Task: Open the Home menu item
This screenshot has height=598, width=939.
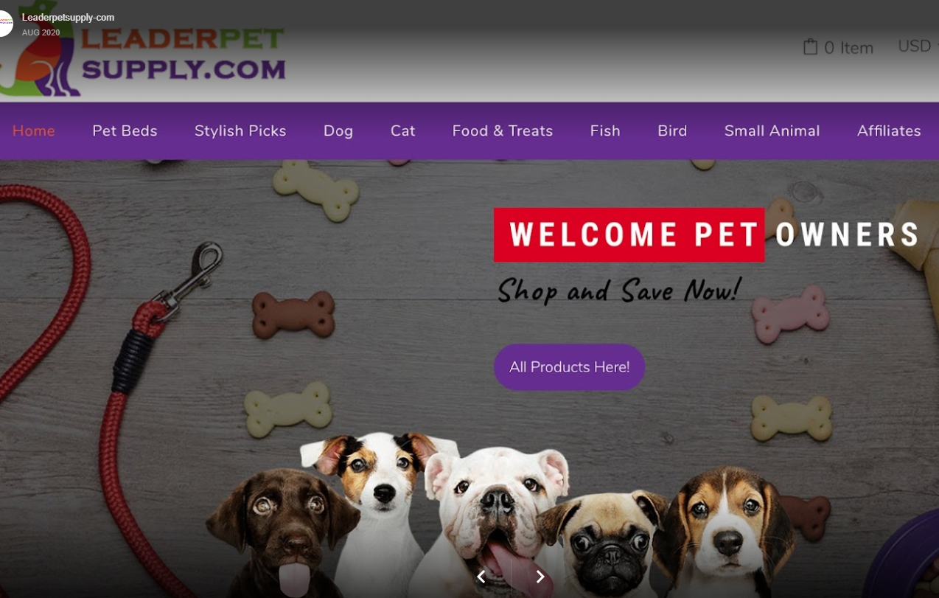Action: (34, 131)
